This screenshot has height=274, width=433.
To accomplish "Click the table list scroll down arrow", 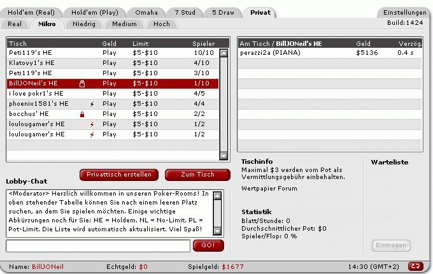I will pyautogui.click(x=224, y=156).
